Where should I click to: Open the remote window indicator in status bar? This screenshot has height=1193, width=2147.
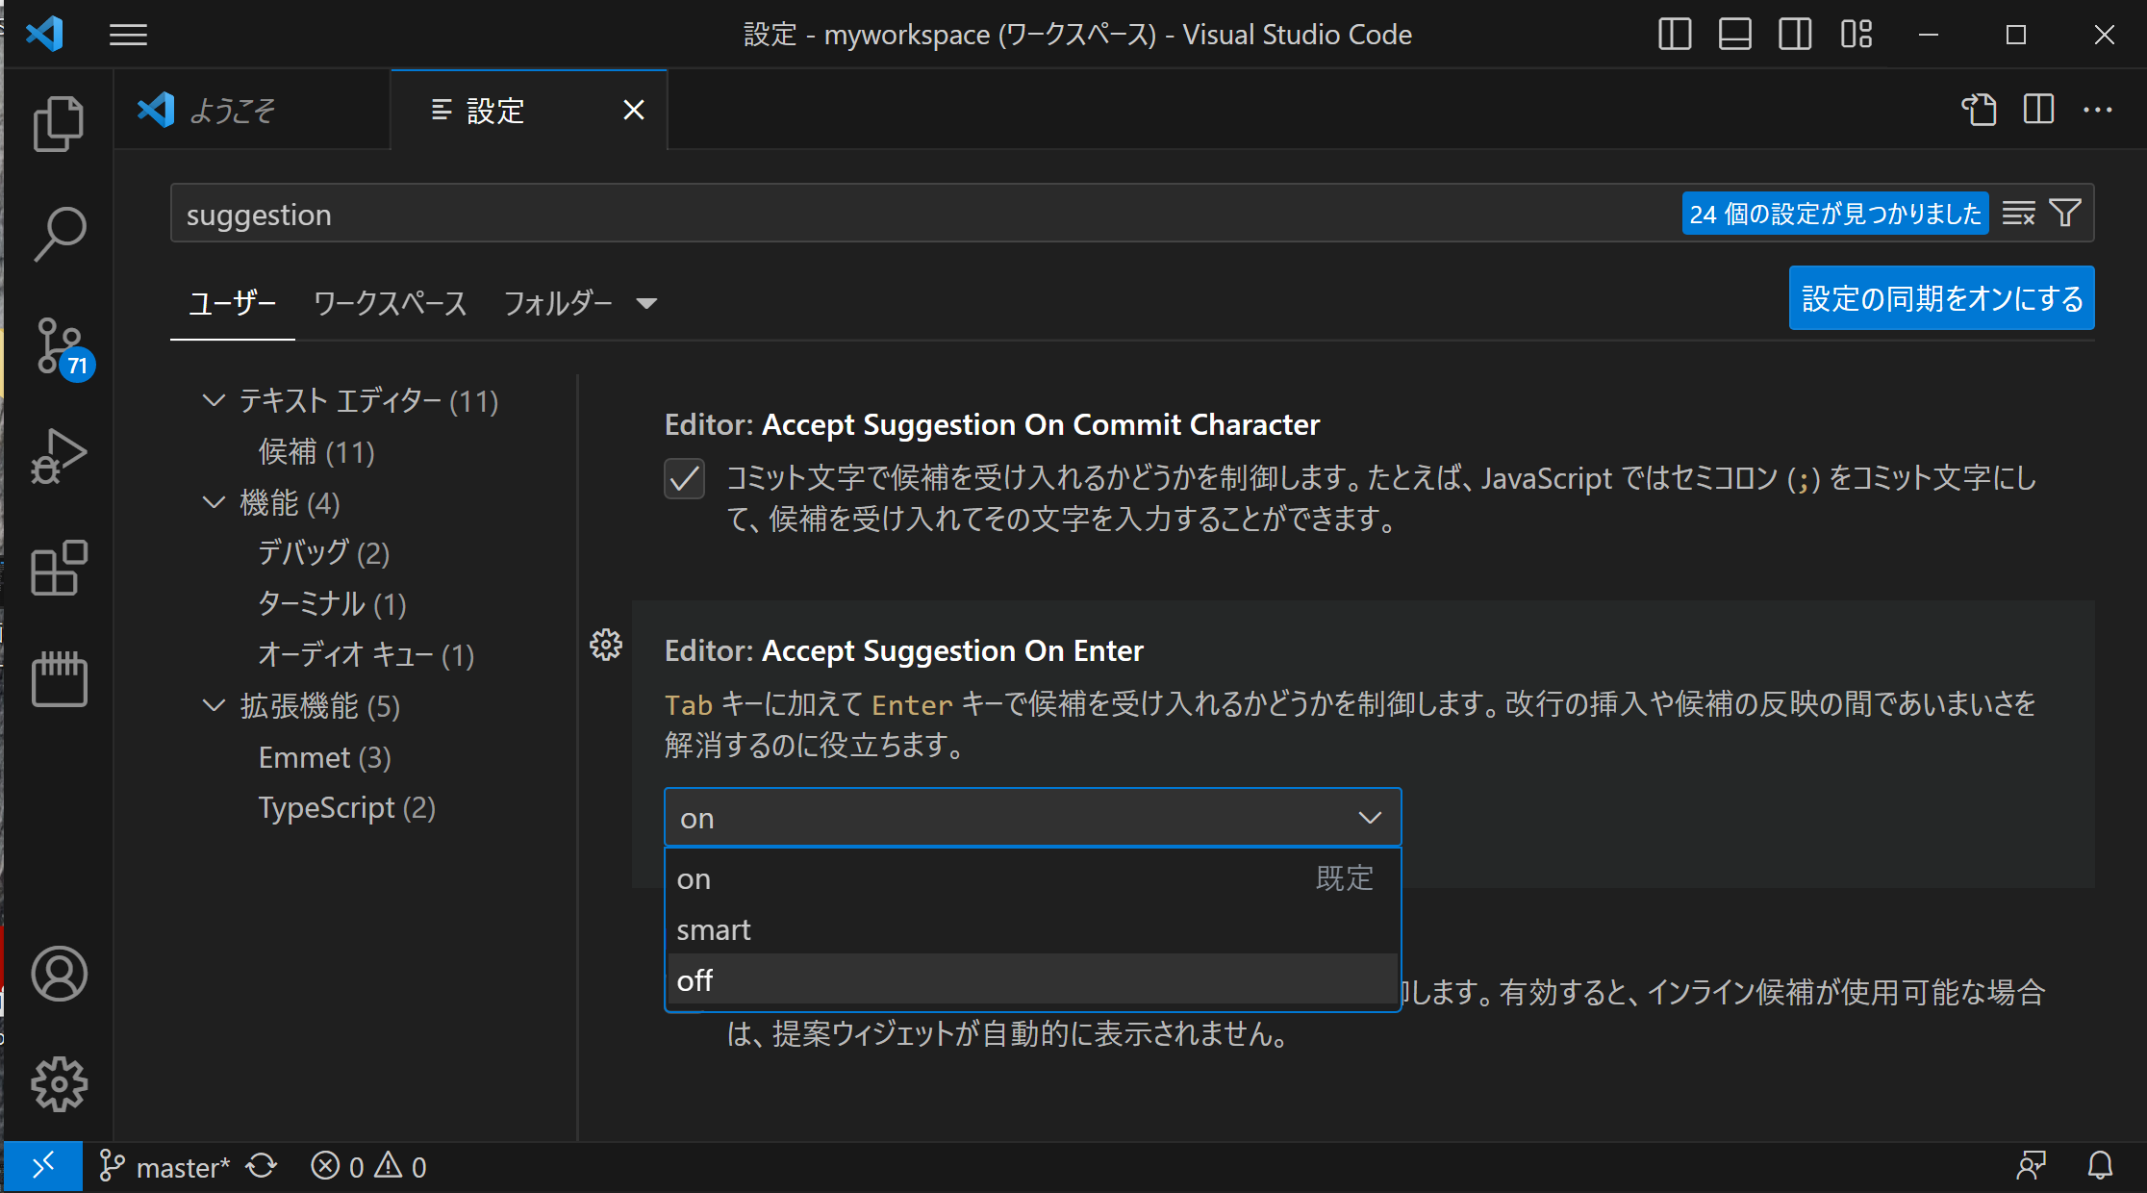43,1166
